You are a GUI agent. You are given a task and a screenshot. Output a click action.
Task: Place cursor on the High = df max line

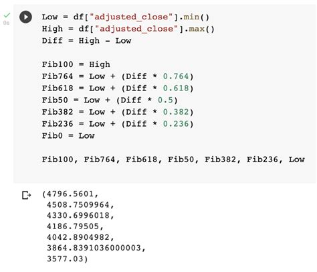(x=128, y=29)
